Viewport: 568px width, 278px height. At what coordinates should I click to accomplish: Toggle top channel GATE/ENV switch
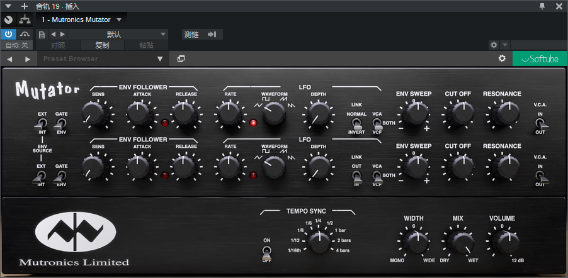coord(60,123)
